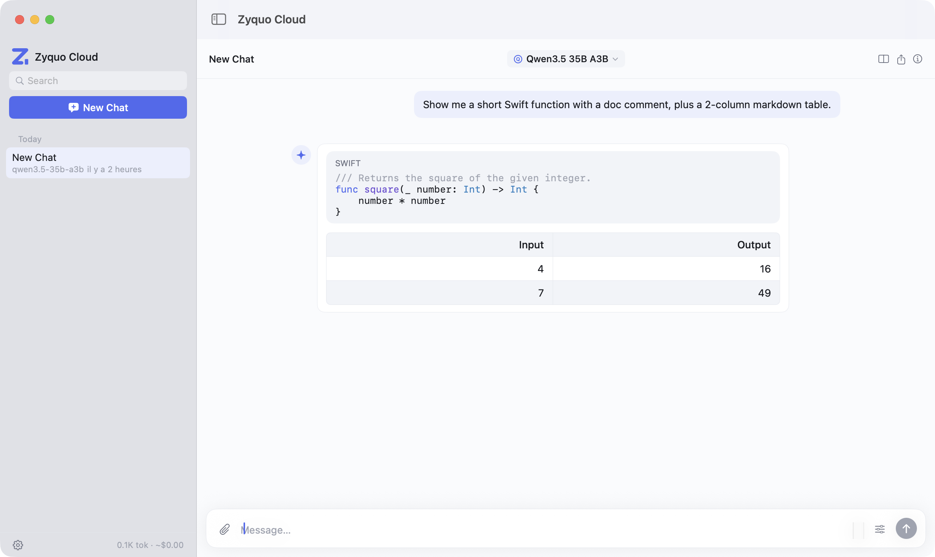Click into the Message input box

pos(543,530)
